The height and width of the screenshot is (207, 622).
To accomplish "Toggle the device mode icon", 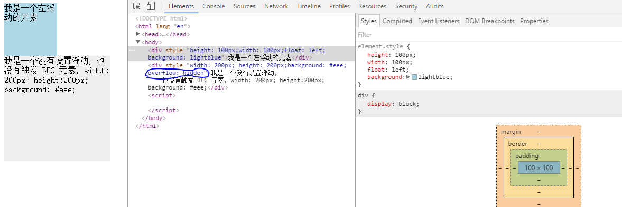I will pos(150,6).
